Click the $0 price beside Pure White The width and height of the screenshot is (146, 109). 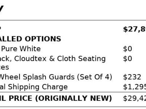tap(127, 49)
